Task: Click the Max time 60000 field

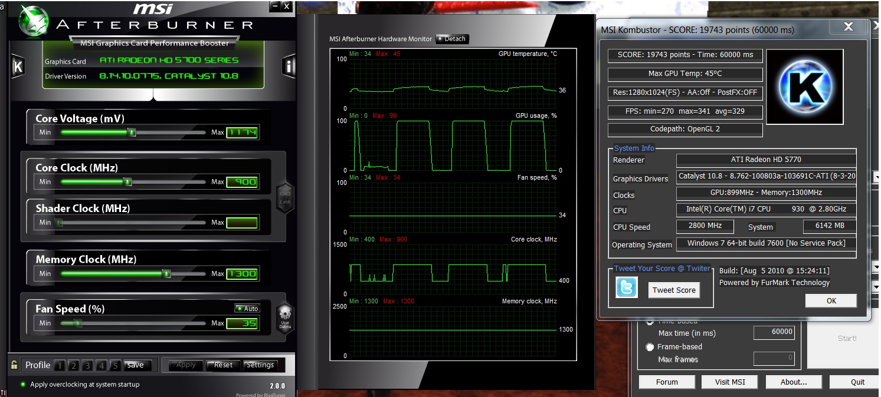Action: coord(774,332)
